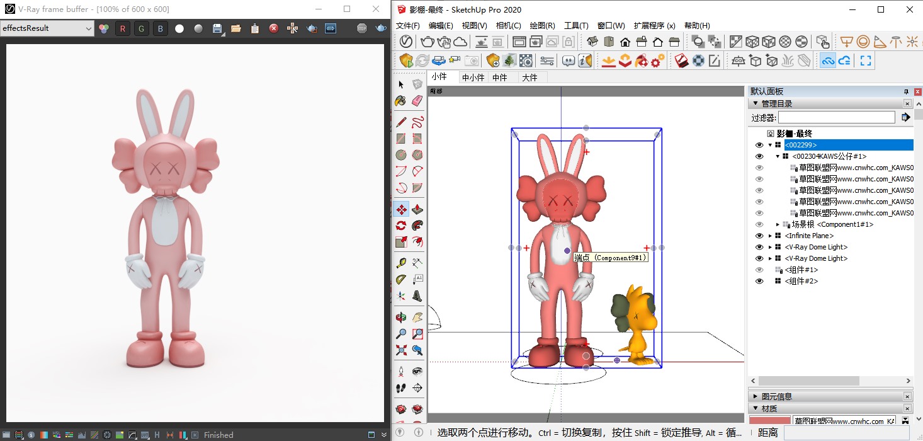Toggle green channel in frame buffer
Screen dimensions: 923x441
(142, 28)
